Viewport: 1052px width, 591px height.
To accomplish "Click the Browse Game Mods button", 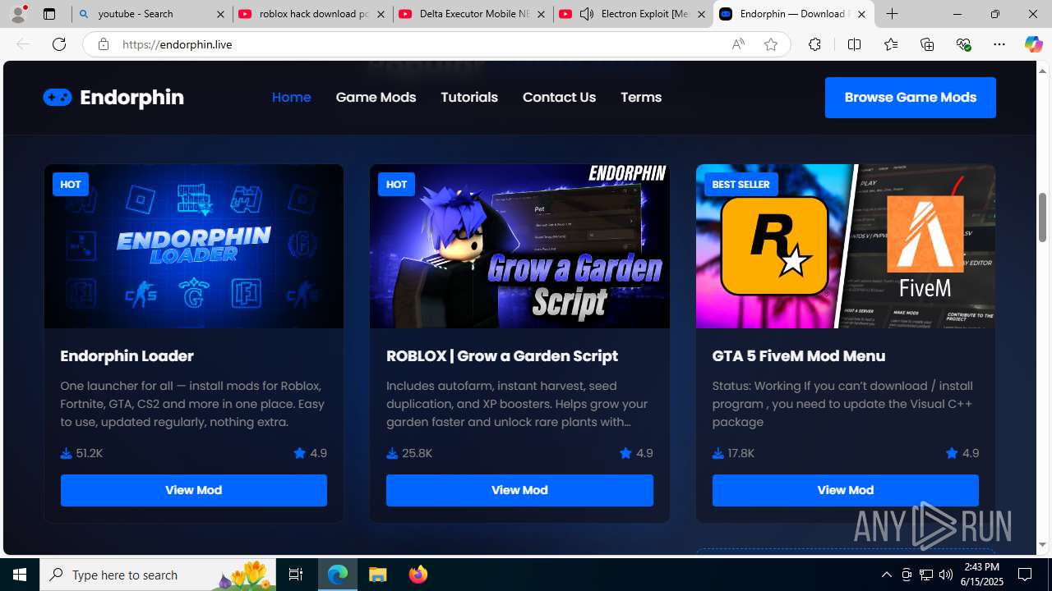I will pos(911,98).
